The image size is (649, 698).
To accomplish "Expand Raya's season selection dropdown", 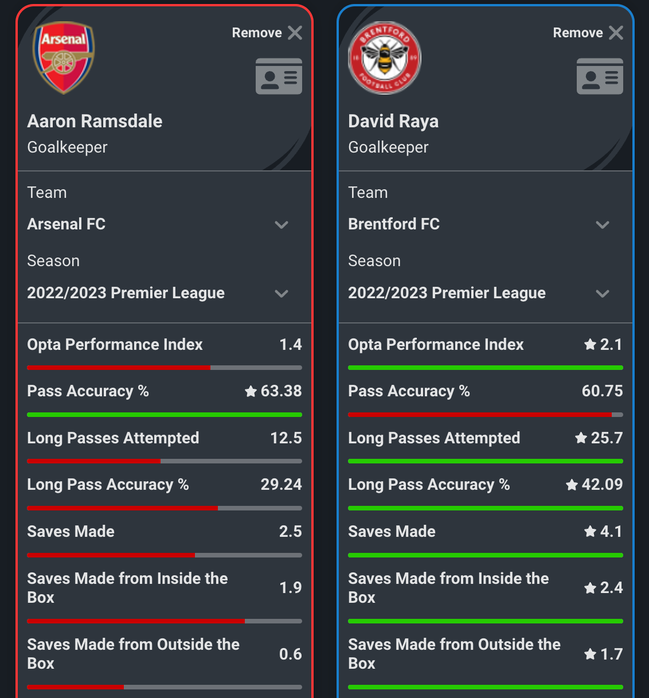I will (x=603, y=294).
